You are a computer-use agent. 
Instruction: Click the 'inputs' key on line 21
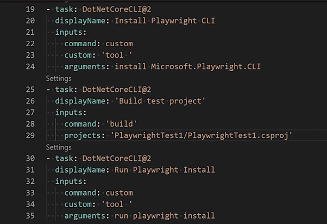coord(67,32)
